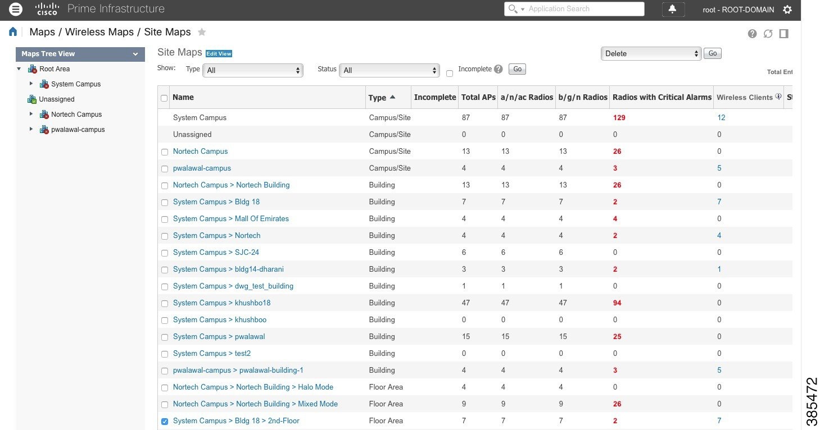Screen dimensions: 820x430
Task: Open the alarms bell notification panel
Action: click(x=673, y=9)
